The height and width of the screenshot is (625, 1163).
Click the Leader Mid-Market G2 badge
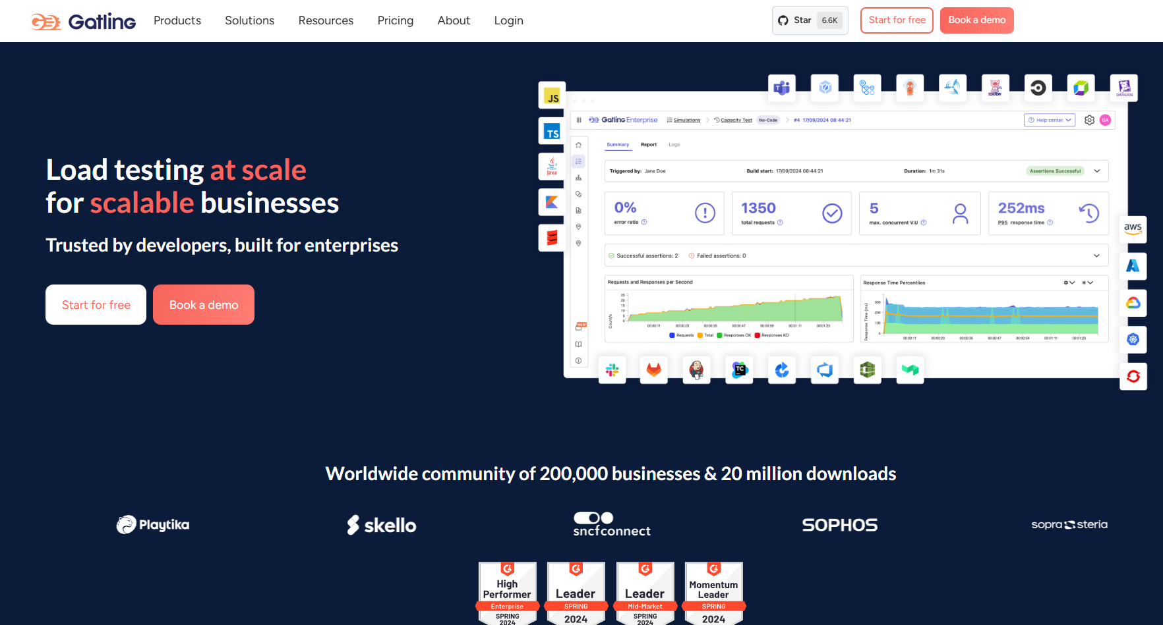click(645, 593)
